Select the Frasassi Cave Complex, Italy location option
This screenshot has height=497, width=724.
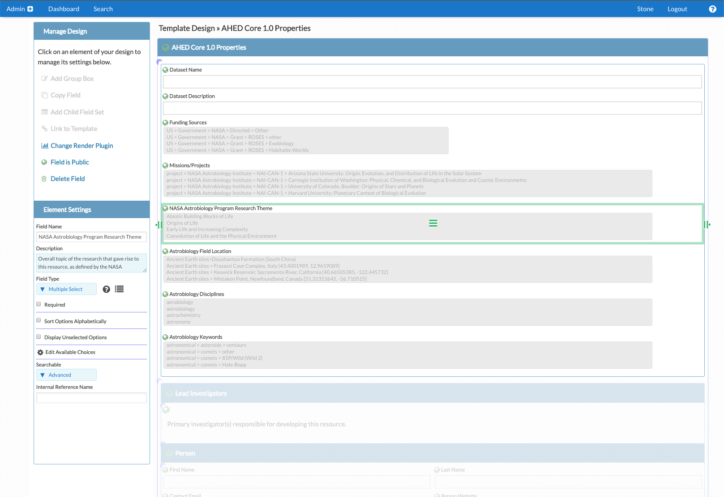pyautogui.click(x=253, y=266)
